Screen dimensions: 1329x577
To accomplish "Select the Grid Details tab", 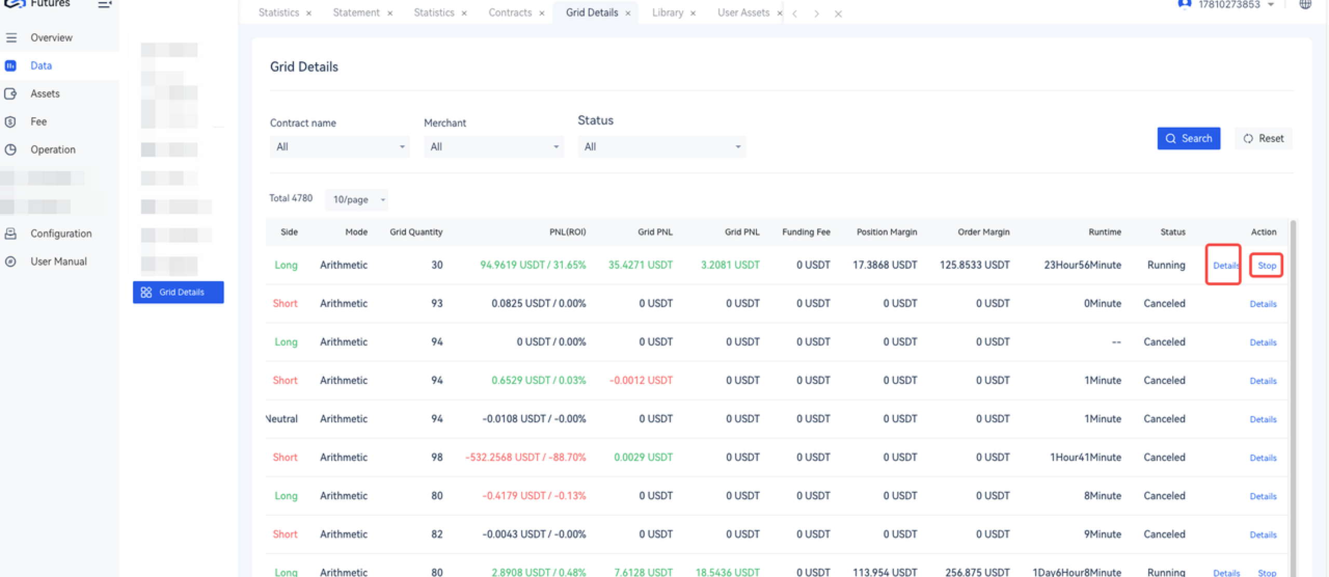I will click(x=592, y=12).
